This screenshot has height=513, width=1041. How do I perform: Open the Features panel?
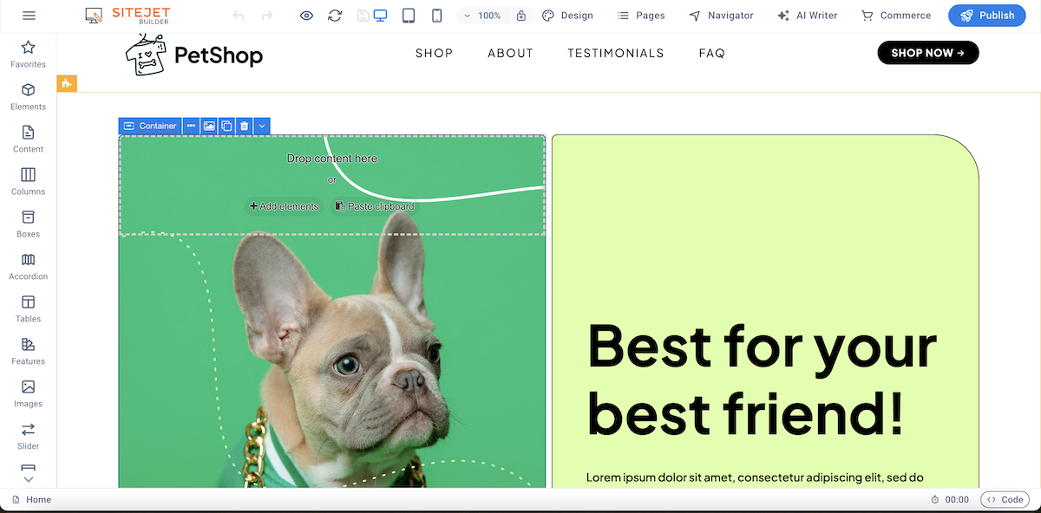28,351
